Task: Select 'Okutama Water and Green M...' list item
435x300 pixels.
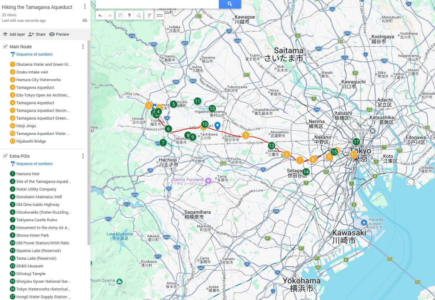Action: point(43,65)
